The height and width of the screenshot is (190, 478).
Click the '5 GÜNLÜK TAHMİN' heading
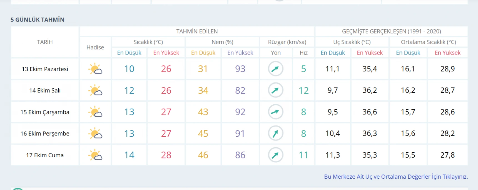pyautogui.click(x=38, y=20)
